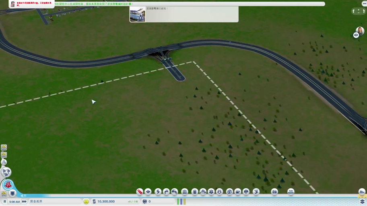Click the top golden achievement icon
This screenshot has height=206, width=367.
[4, 147]
